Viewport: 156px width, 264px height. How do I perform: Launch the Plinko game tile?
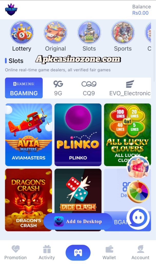[x=78, y=135]
